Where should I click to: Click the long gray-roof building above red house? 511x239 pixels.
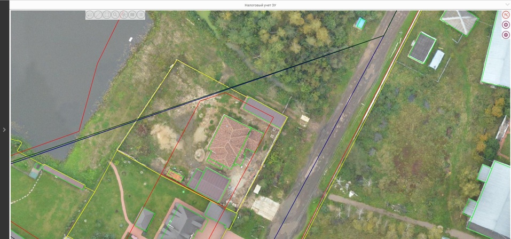(x=263, y=113)
